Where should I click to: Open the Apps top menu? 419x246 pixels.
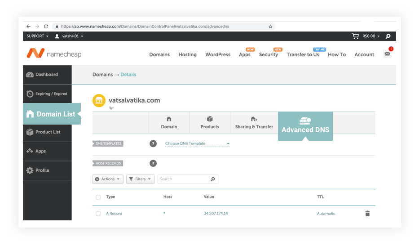pos(244,54)
